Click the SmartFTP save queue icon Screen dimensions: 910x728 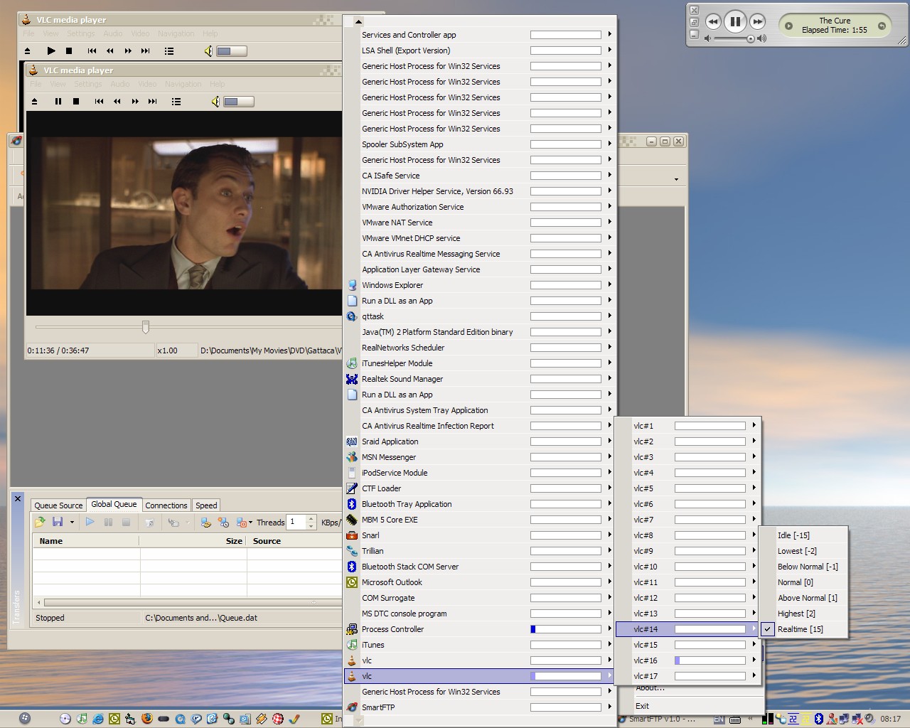58,522
